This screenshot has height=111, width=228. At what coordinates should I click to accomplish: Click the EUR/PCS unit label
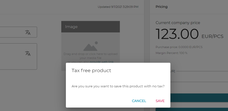(212, 36)
